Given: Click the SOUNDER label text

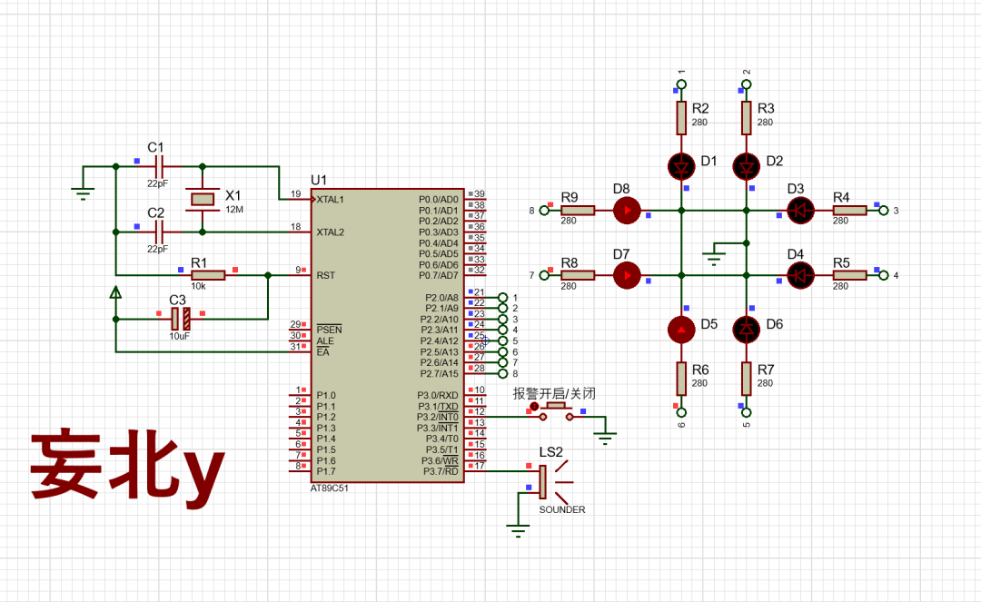Looking at the screenshot, I should (x=562, y=510).
